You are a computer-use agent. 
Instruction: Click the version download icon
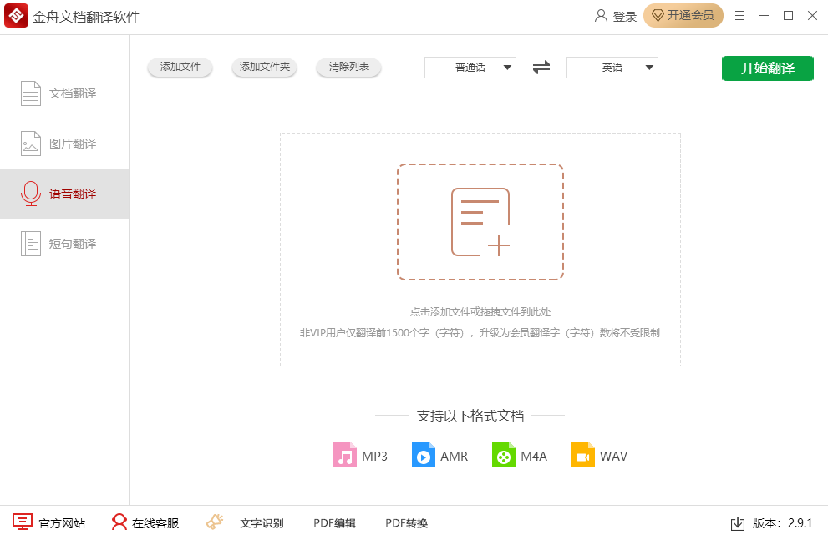pyautogui.click(x=738, y=523)
